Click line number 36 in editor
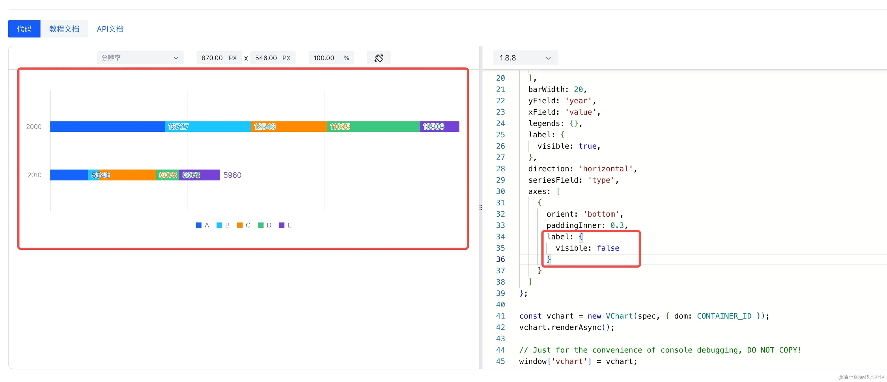 tap(500, 259)
